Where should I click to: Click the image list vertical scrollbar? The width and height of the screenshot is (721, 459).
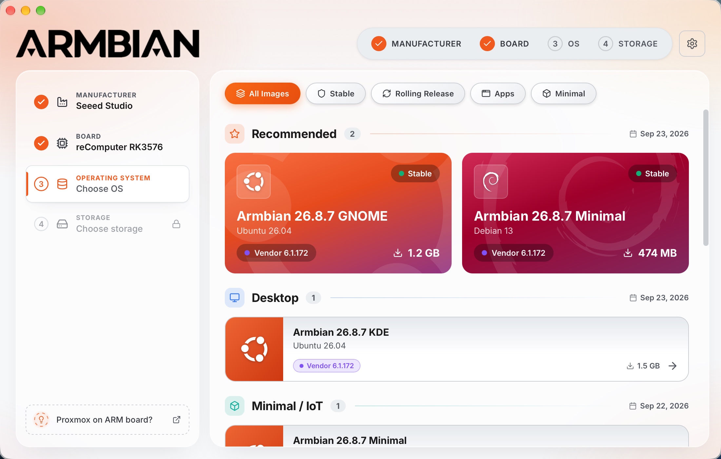coord(706,178)
